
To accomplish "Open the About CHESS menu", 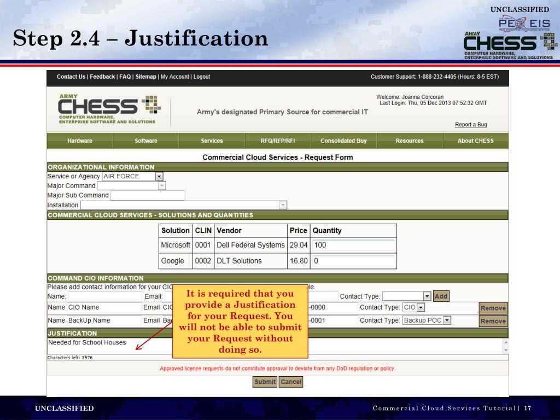I will pyautogui.click(x=476, y=141).
